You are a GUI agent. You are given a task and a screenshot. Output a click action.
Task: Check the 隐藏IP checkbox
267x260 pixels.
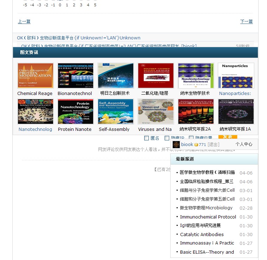[167, 138]
